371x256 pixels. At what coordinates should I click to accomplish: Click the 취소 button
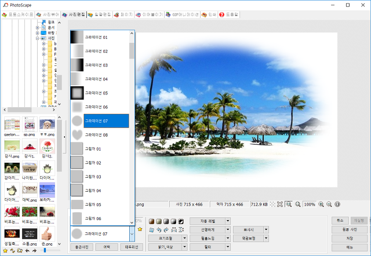340,221
